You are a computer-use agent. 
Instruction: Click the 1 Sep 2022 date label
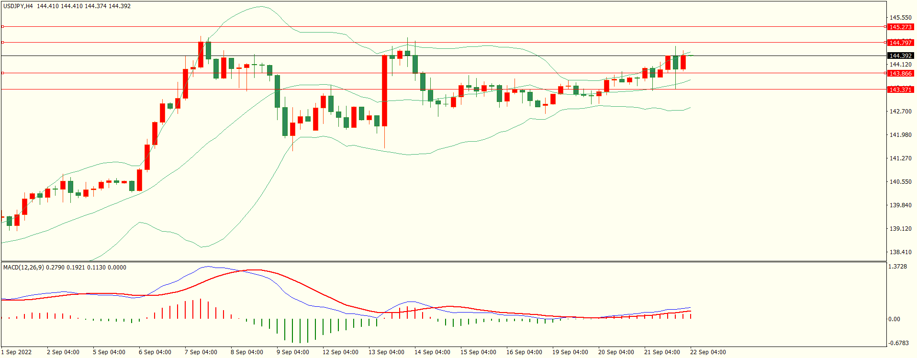point(16,352)
